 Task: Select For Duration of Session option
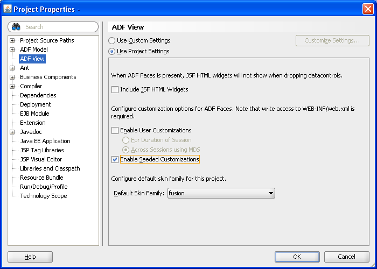(x=125, y=140)
